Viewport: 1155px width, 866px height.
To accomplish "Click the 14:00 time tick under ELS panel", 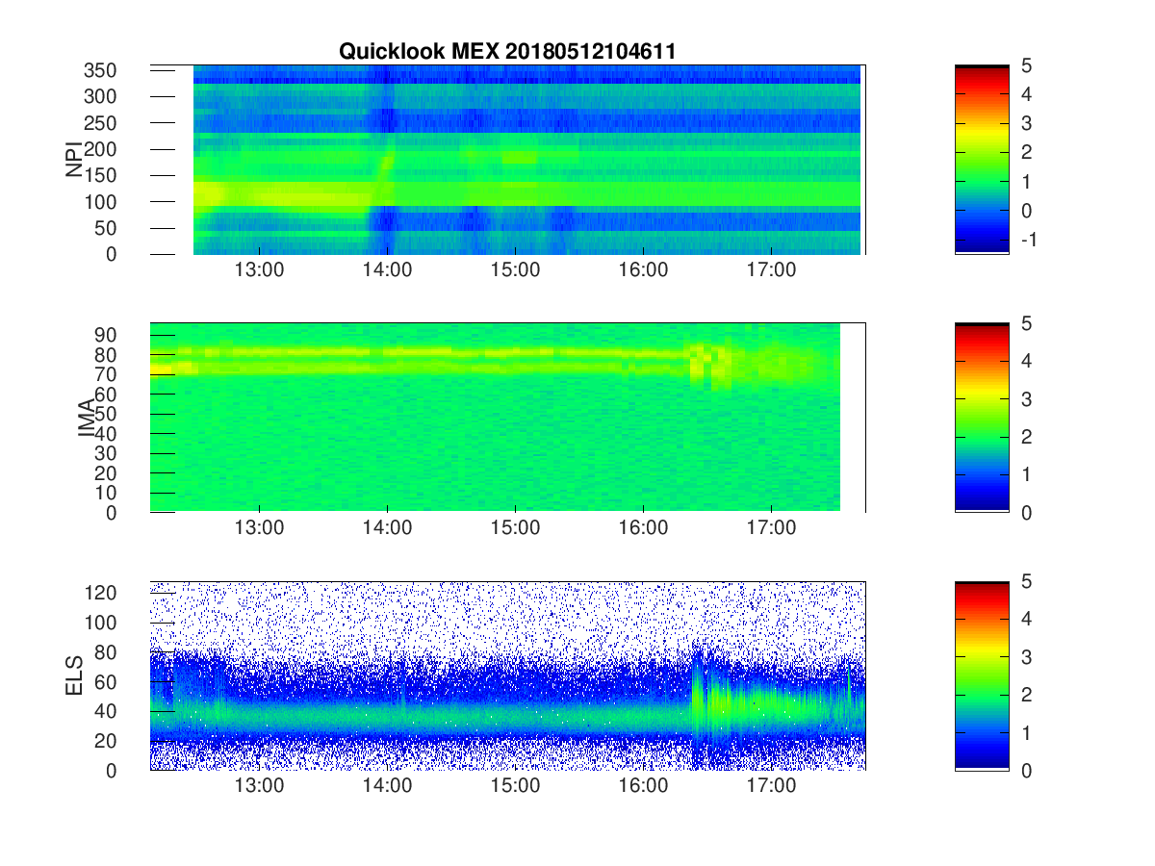I will pos(387,786).
